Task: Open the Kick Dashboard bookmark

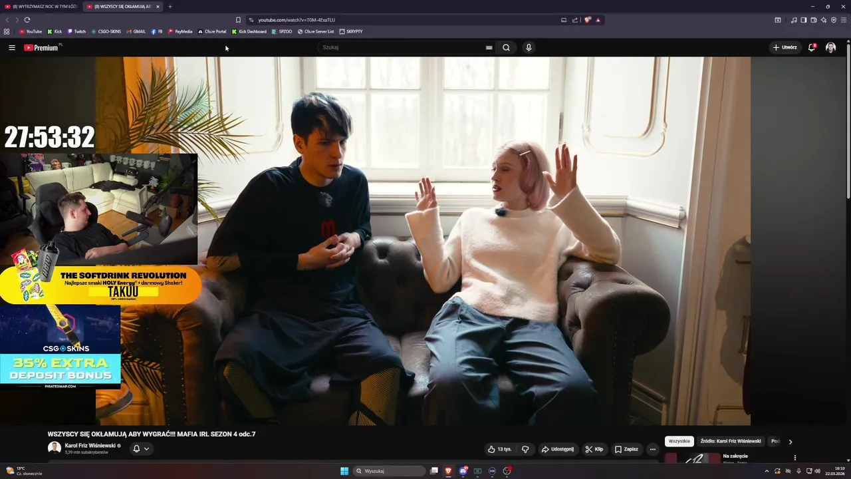Action: tap(249, 31)
